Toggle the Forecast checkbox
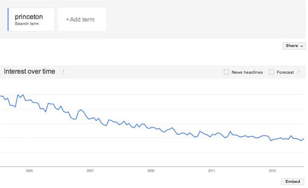Viewport: 308px width, 188px height. pos(271,72)
